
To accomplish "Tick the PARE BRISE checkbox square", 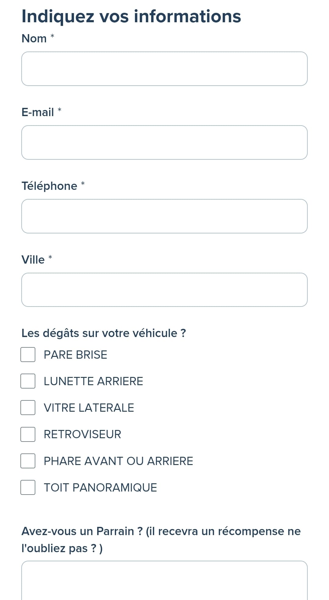I will click(28, 355).
